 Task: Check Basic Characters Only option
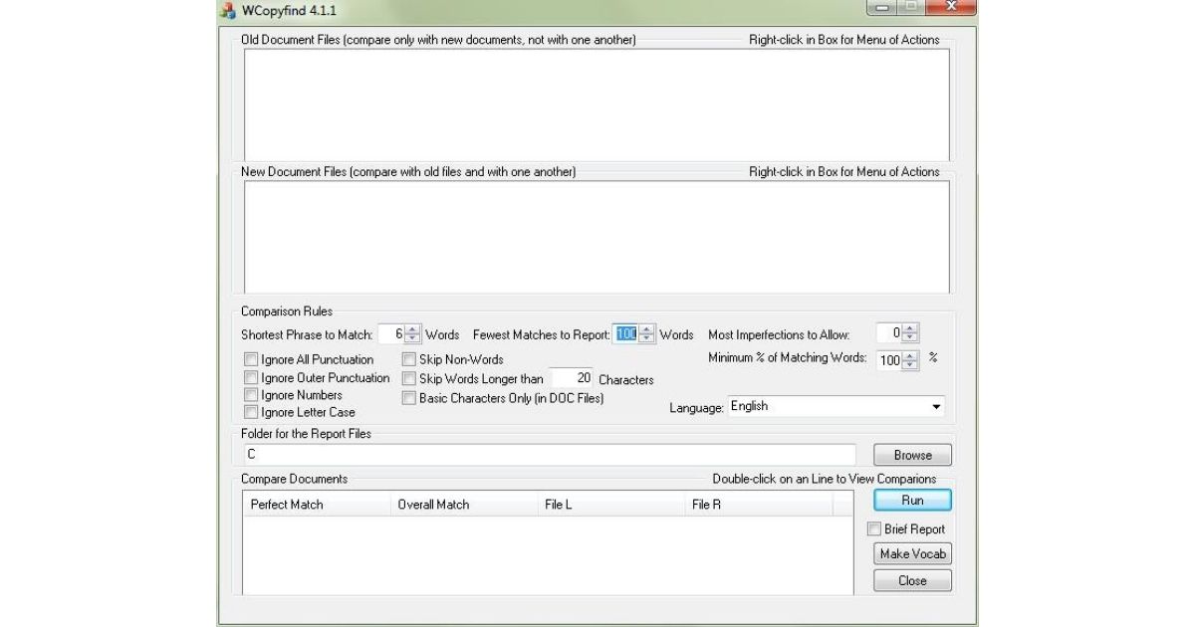[409, 397]
